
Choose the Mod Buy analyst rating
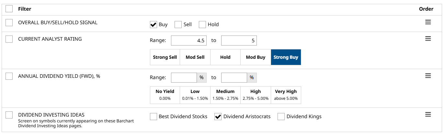(256, 57)
